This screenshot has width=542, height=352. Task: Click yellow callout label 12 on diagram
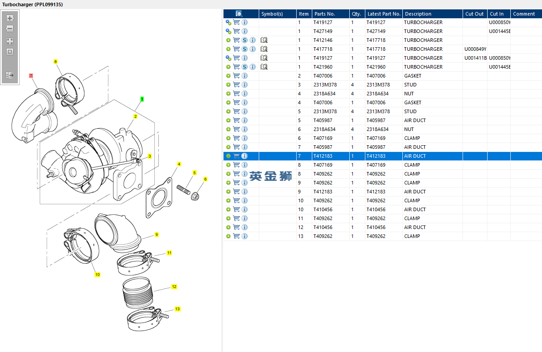point(174,287)
